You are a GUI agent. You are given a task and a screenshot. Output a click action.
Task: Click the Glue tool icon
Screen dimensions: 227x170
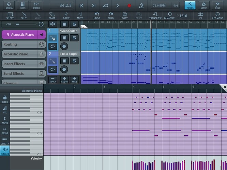[38, 15]
